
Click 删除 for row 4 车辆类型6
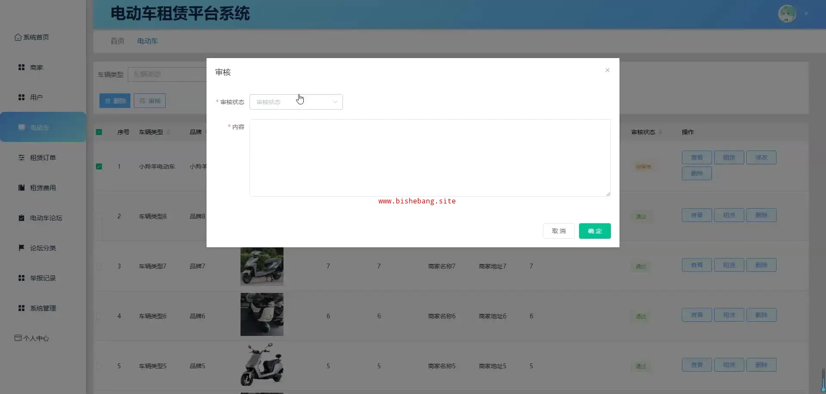click(761, 315)
